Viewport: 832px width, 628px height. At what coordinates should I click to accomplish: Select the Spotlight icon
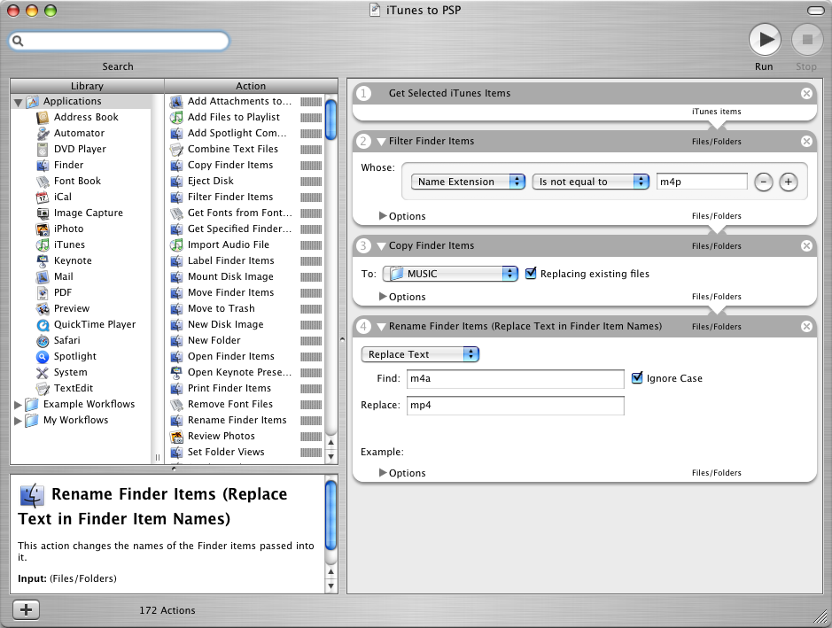[x=43, y=356]
